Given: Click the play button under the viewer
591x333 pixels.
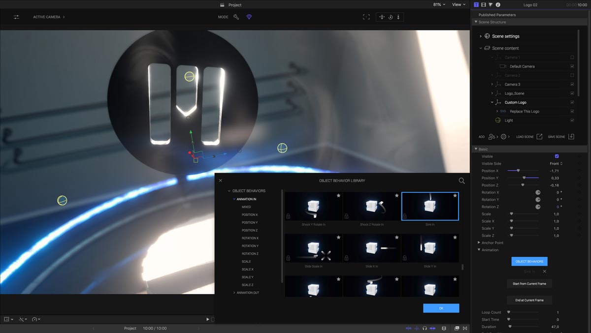Looking at the screenshot, I should (x=208, y=319).
